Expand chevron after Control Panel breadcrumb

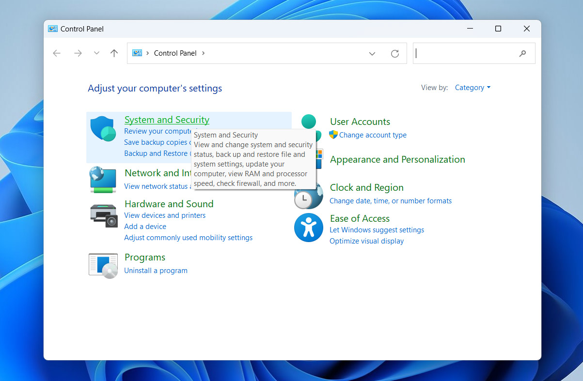pos(203,53)
